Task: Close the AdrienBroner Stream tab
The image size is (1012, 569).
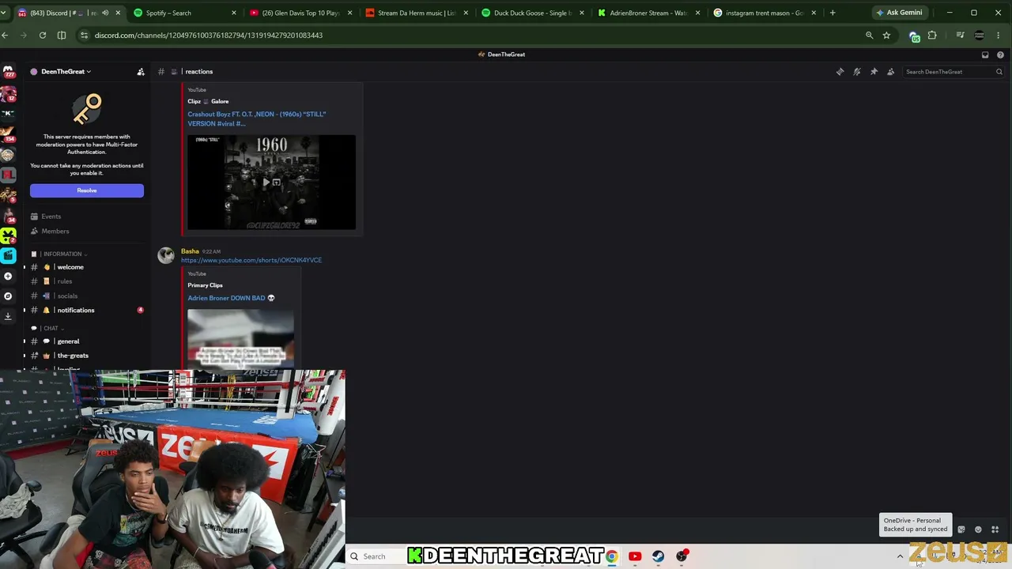Action: coord(697,13)
